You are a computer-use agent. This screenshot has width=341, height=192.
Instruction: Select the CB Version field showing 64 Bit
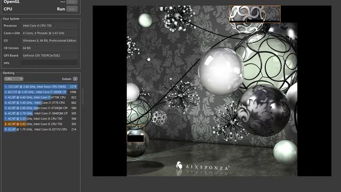coord(50,48)
